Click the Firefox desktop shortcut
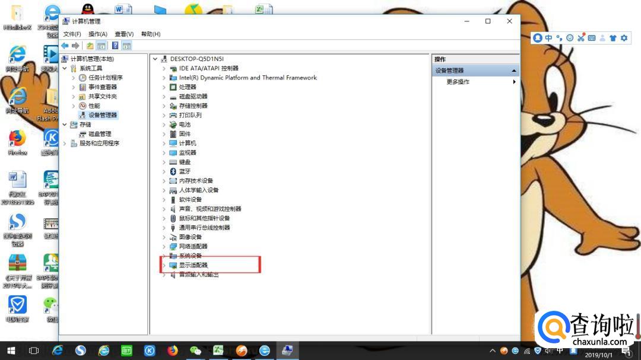The width and height of the screenshot is (641, 360). tap(17, 143)
